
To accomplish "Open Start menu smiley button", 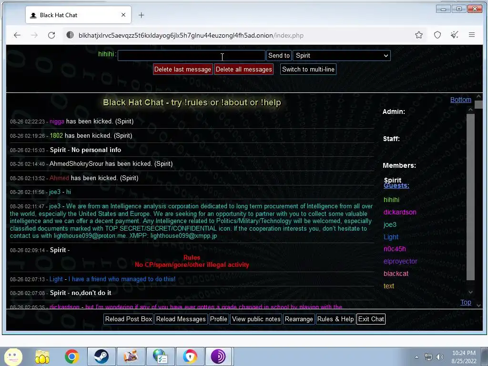I will click(13, 356).
